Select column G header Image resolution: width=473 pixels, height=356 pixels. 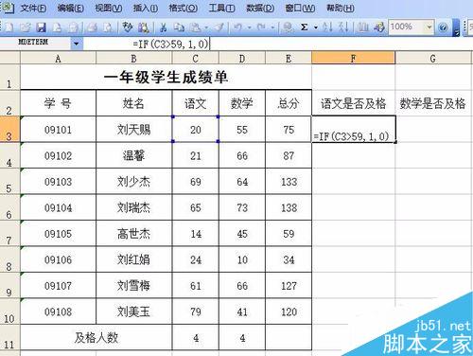click(433, 59)
